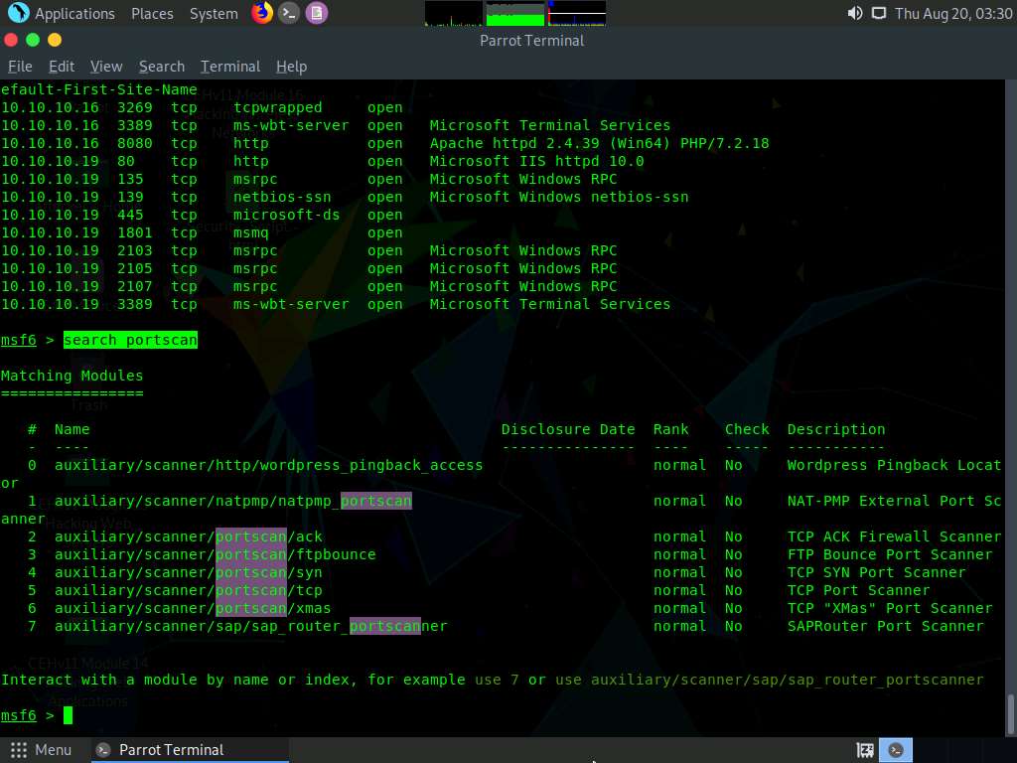Click the 'Disclosure Date' column header

click(568, 429)
